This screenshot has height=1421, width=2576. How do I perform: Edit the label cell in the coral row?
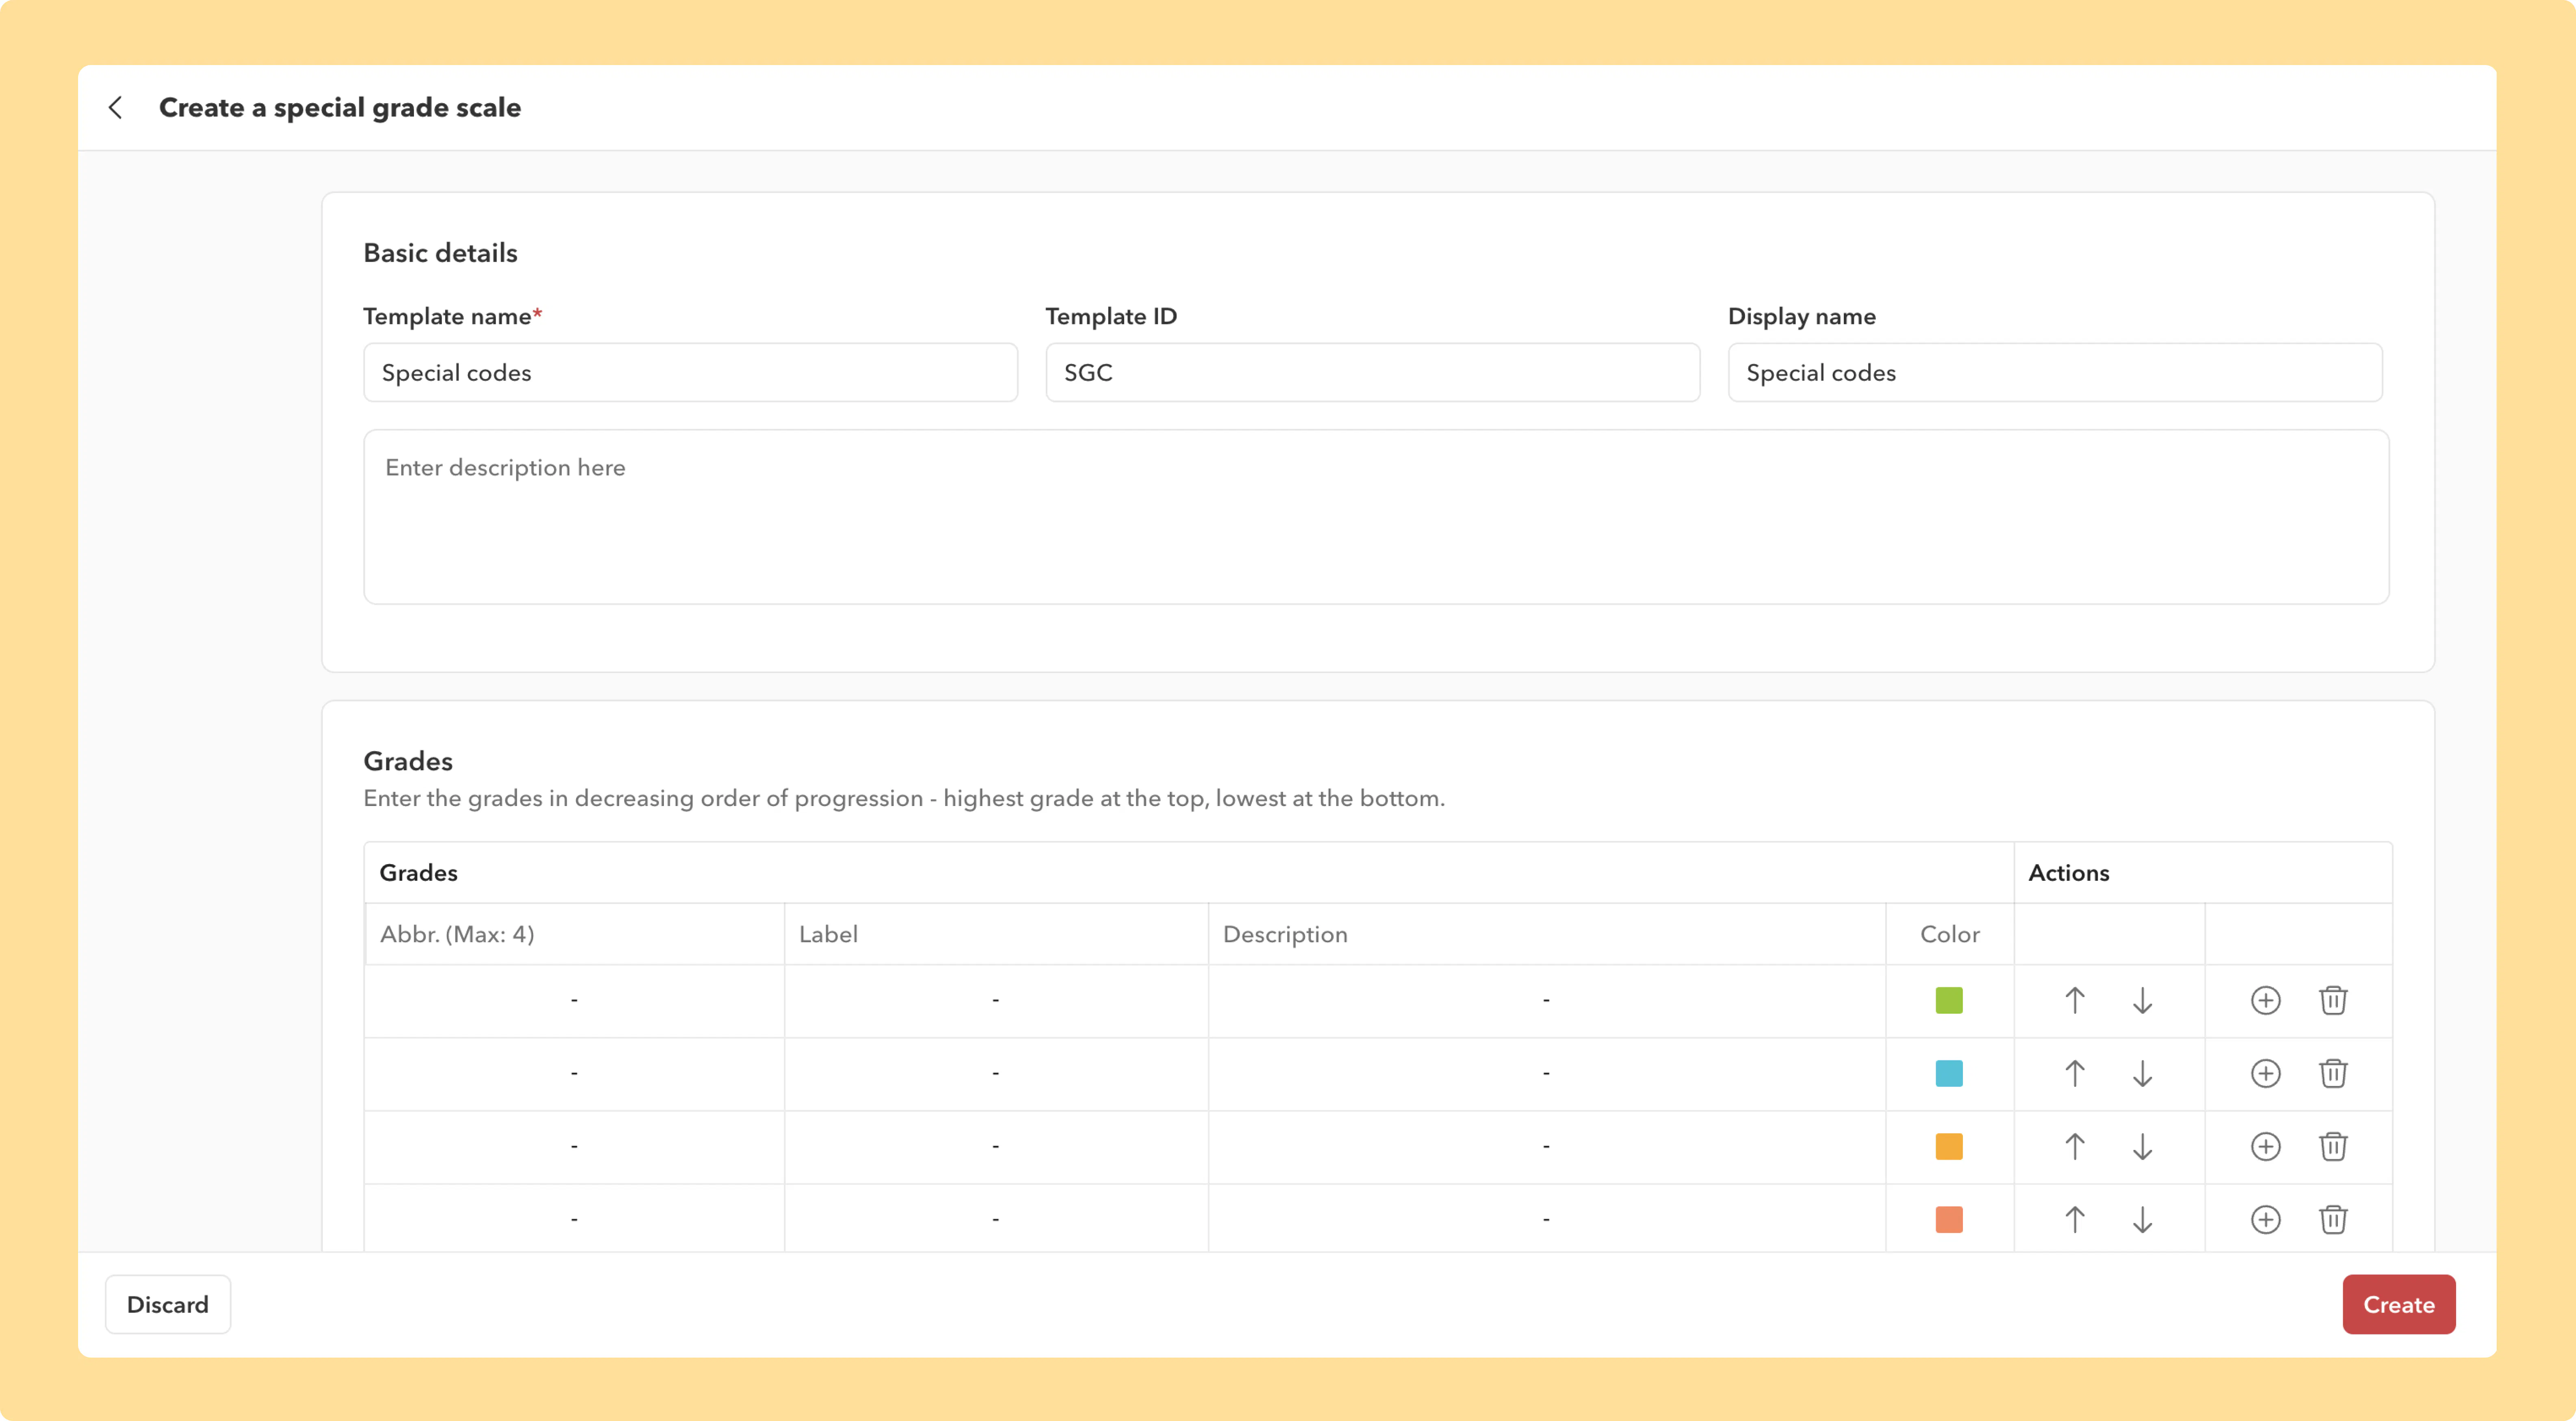[996, 1218]
